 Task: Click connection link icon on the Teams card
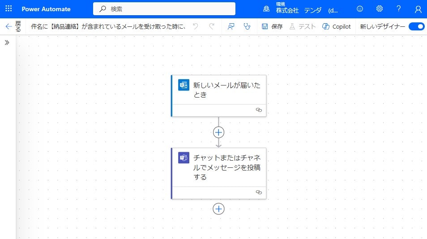[x=259, y=192]
